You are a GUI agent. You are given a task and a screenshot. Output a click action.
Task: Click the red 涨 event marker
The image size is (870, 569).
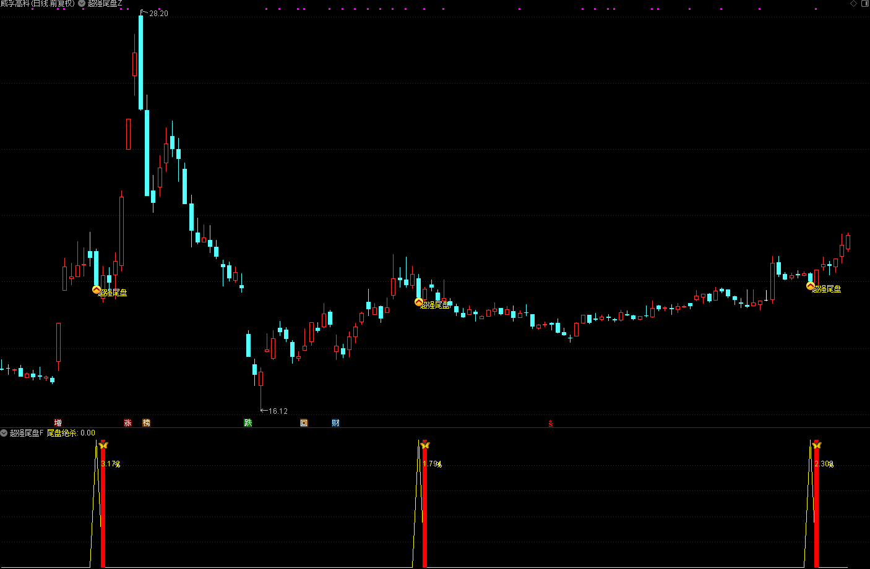[x=127, y=423]
